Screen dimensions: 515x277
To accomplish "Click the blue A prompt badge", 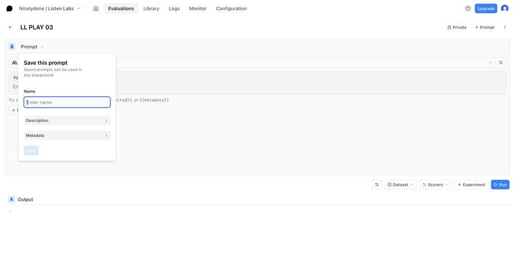I will pyautogui.click(x=12, y=47).
